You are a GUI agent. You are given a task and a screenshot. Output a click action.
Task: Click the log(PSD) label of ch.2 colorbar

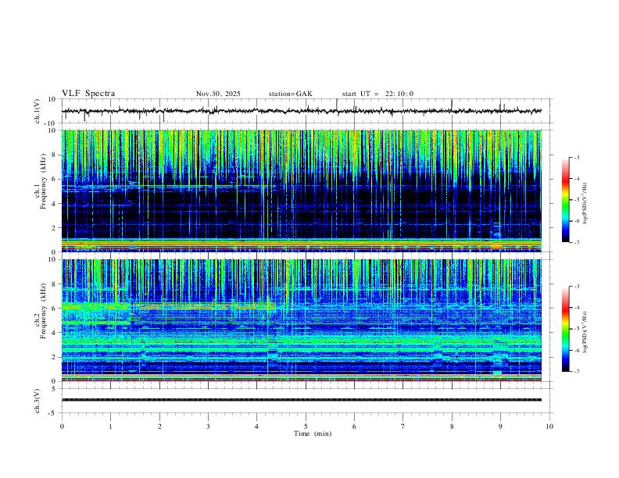click(x=585, y=333)
